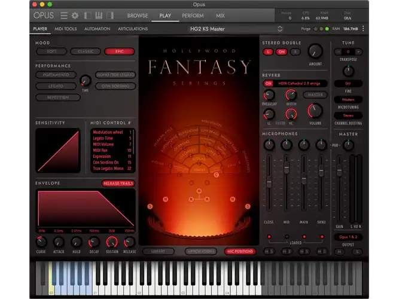
Task: Click the Close microphone fader
Action: pos(269,182)
